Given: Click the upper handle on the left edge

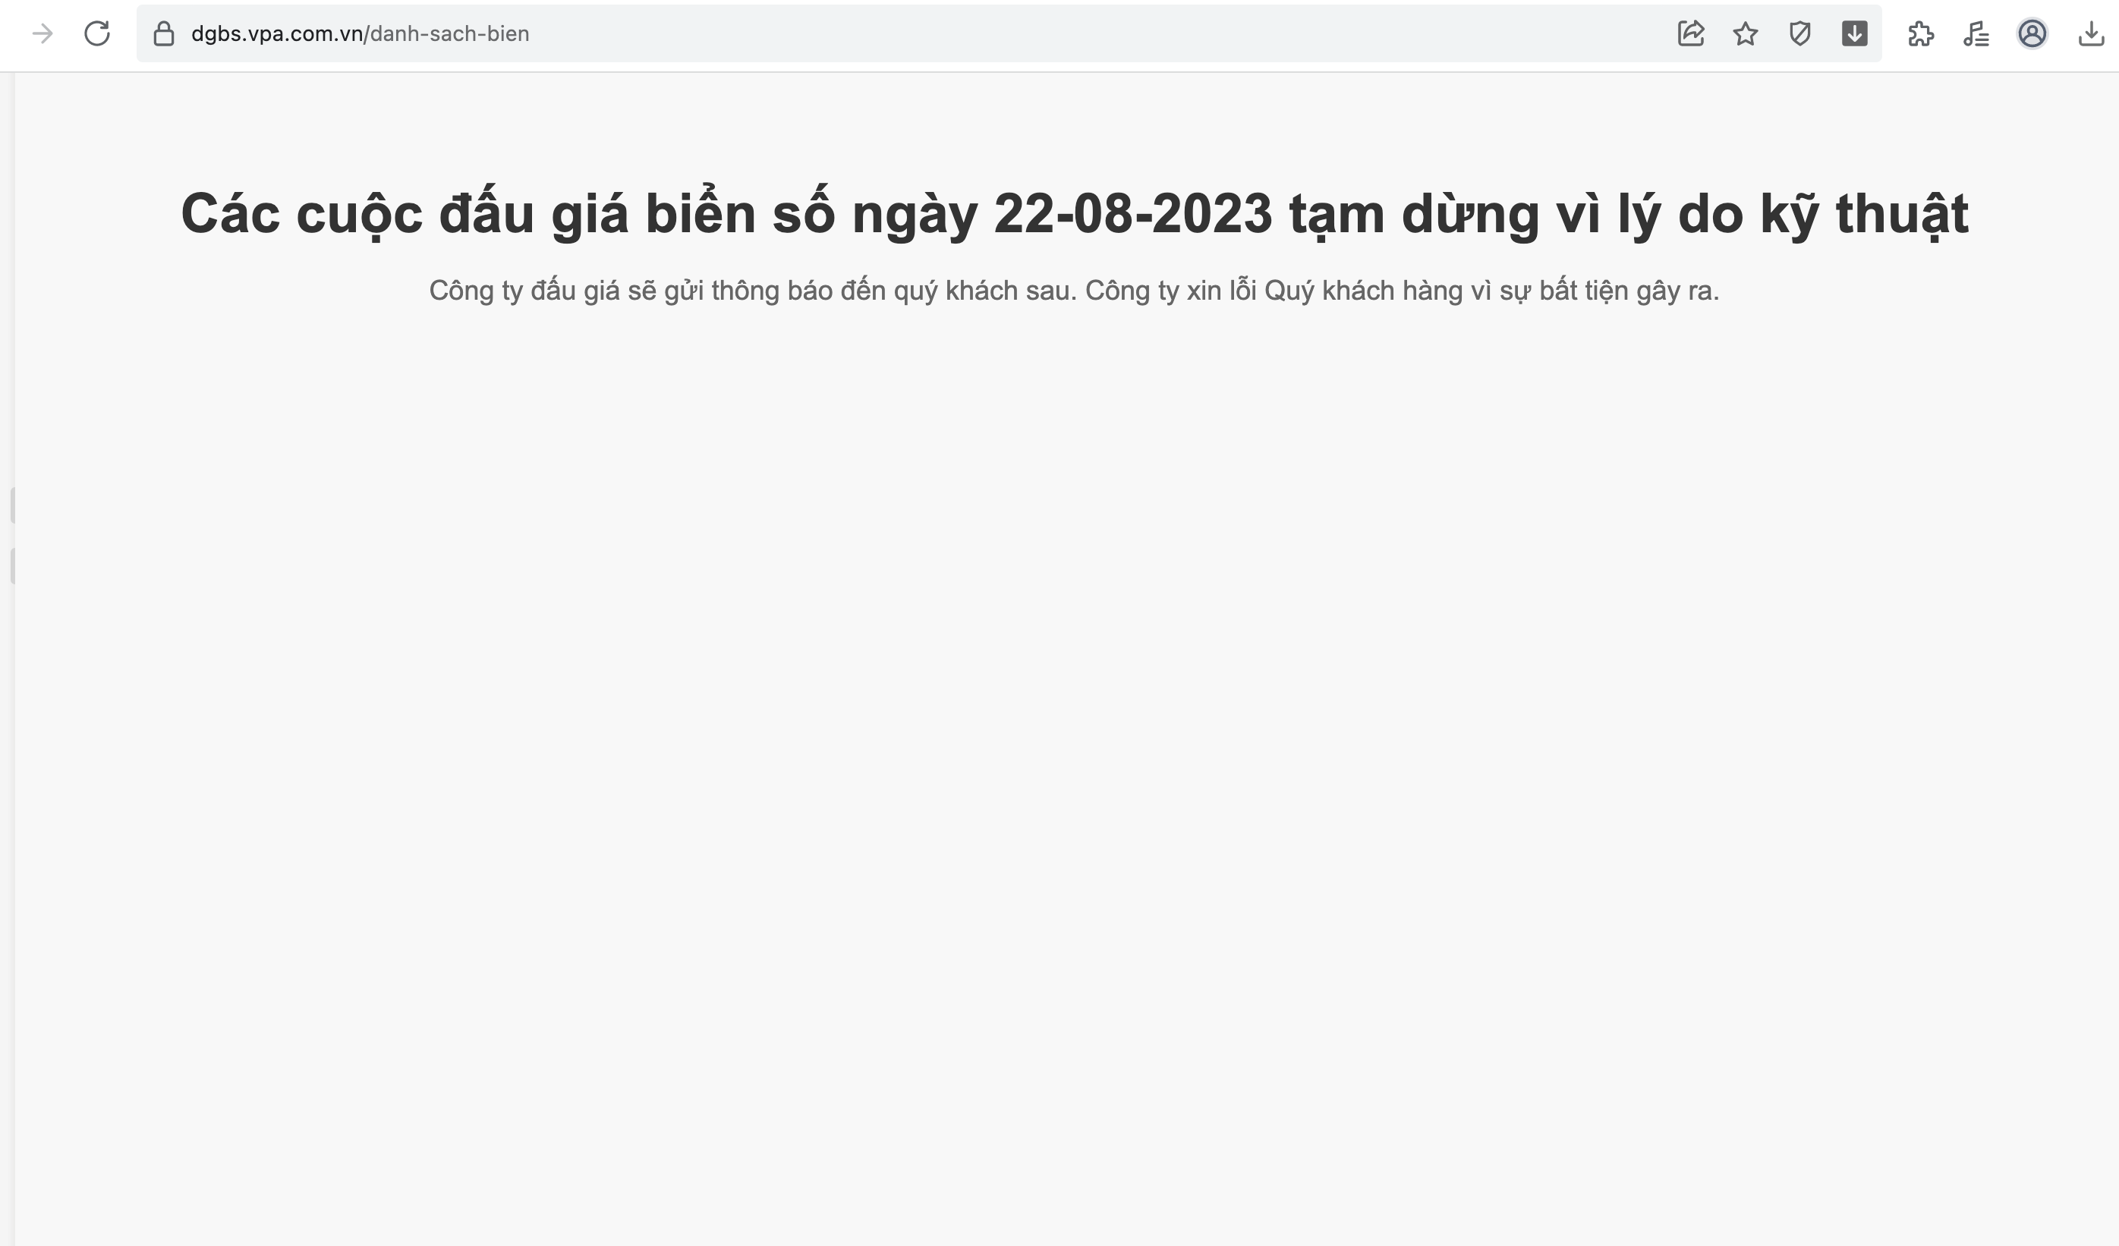Looking at the screenshot, I should click(13, 505).
